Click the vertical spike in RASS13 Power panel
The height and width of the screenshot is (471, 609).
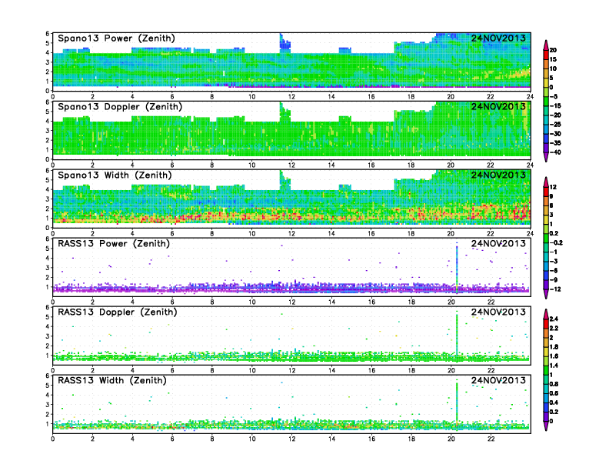point(457,268)
